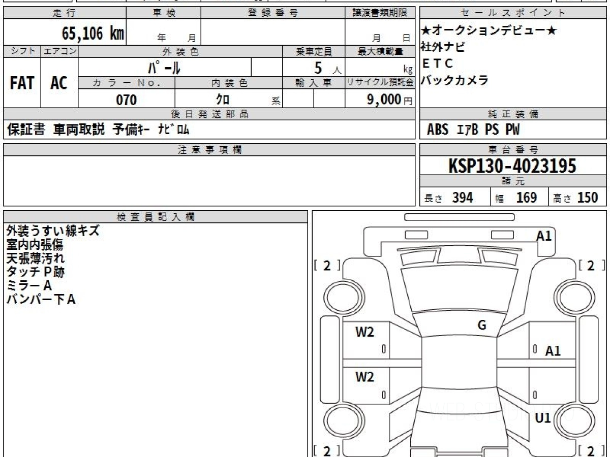Select the 純正装備 header
Screen dimensions: 610x457
pyautogui.click(x=513, y=114)
